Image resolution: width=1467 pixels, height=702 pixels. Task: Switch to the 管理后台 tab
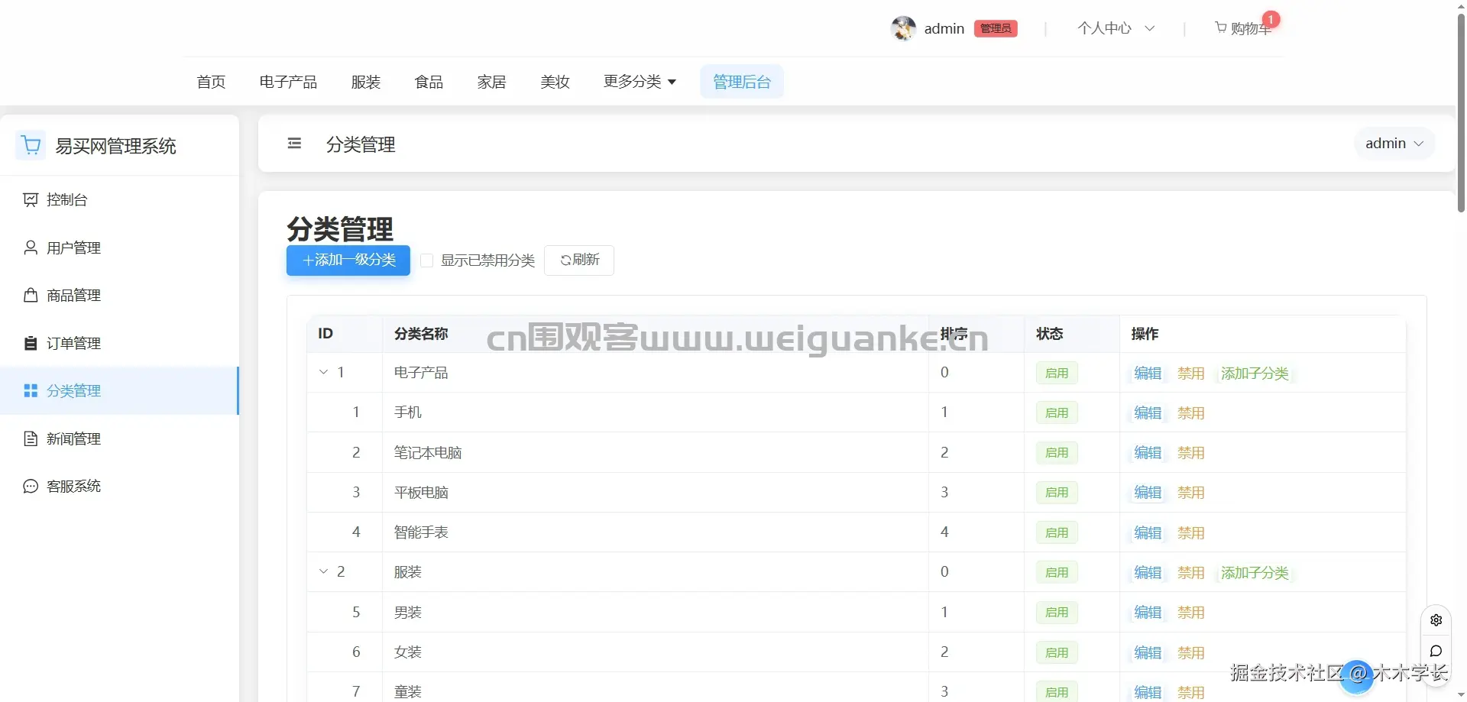tap(742, 82)
